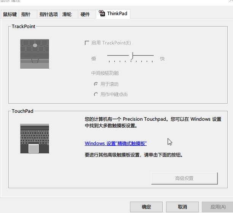Click the 要进行其他高级触摸板设置 instruction text

[133, 155]
